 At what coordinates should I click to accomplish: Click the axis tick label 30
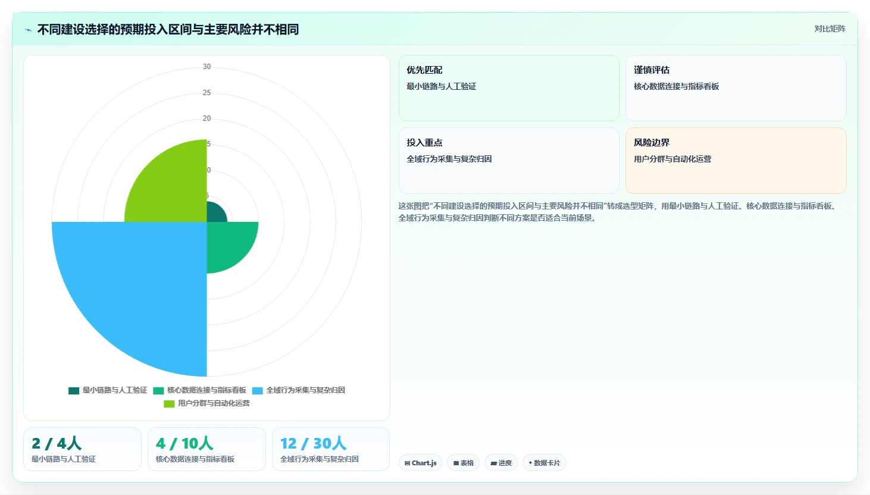[206, 67]
